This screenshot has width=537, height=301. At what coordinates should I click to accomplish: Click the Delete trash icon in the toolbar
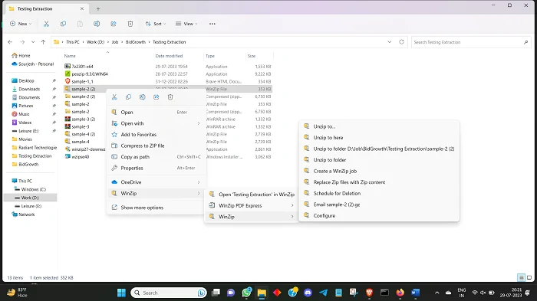coord(130,24)
